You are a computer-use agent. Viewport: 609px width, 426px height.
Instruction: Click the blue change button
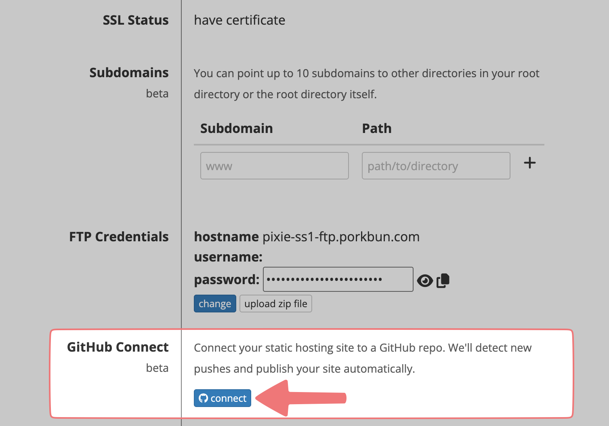(x=215, y=304)
